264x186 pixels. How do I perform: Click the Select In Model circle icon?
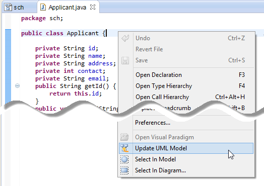124,159
